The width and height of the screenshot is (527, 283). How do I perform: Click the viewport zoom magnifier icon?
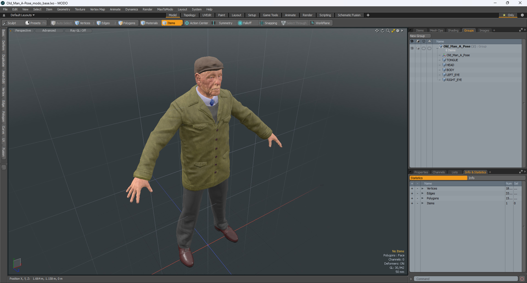(388, 31)
